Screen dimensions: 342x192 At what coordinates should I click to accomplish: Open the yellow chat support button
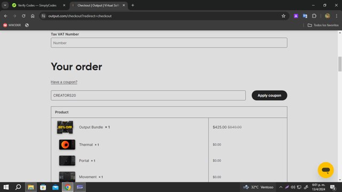coord(325,170)
